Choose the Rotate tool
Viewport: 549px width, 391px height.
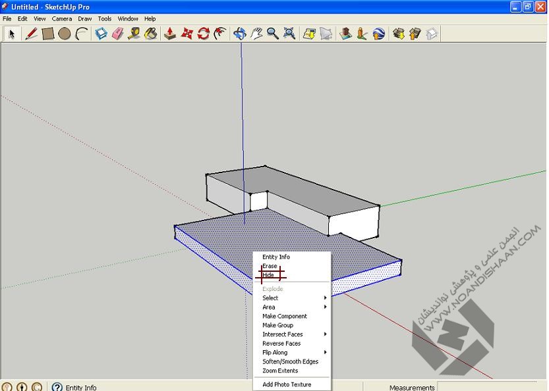click(203, 34)
